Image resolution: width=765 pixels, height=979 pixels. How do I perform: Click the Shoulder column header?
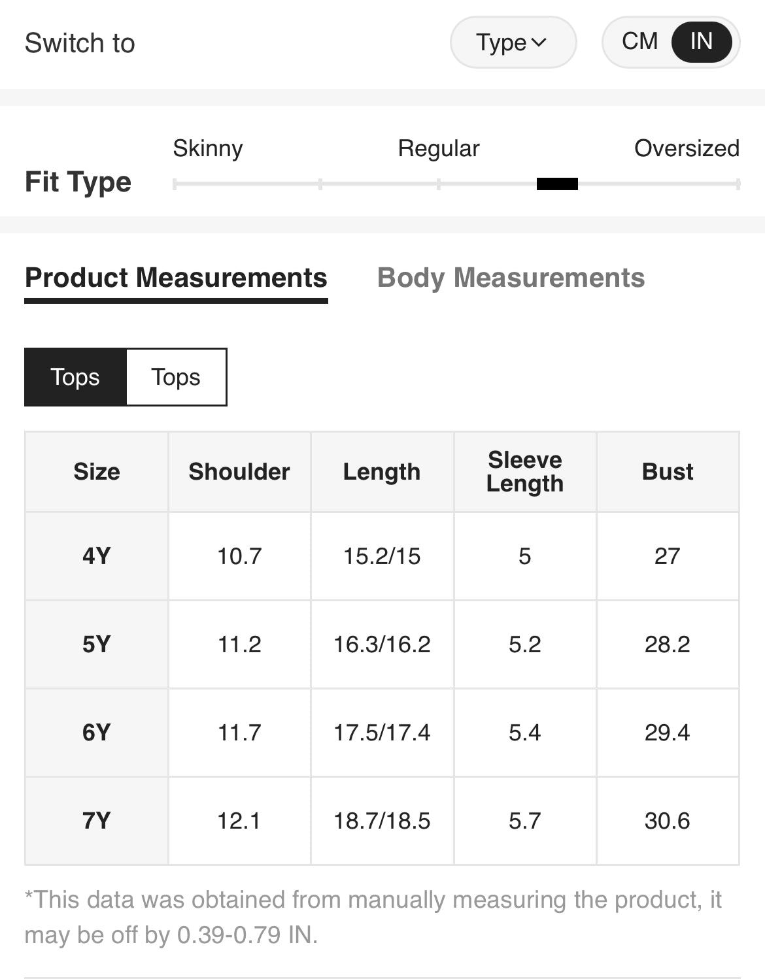239,472
